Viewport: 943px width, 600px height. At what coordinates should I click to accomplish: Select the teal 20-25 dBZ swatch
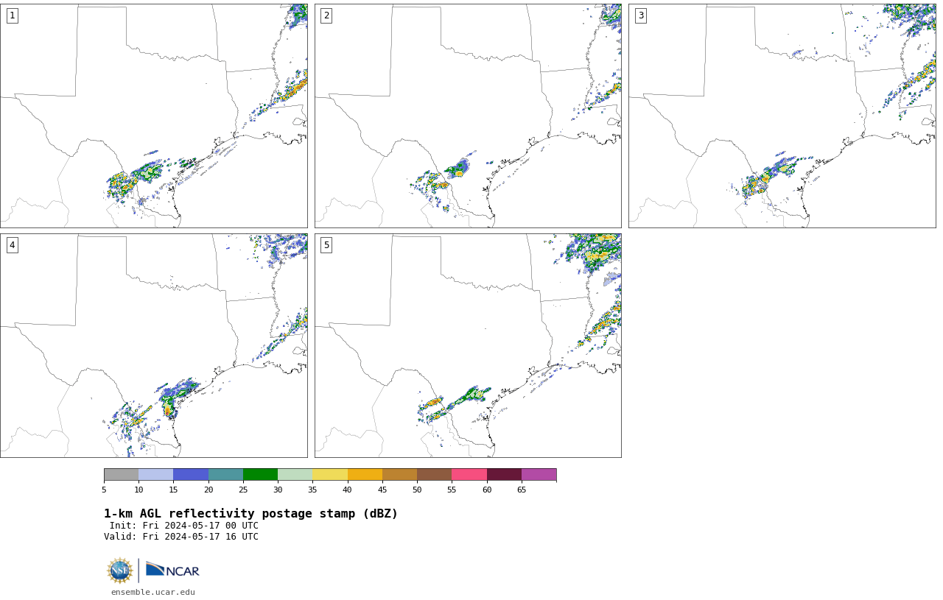tap(225, 474)
